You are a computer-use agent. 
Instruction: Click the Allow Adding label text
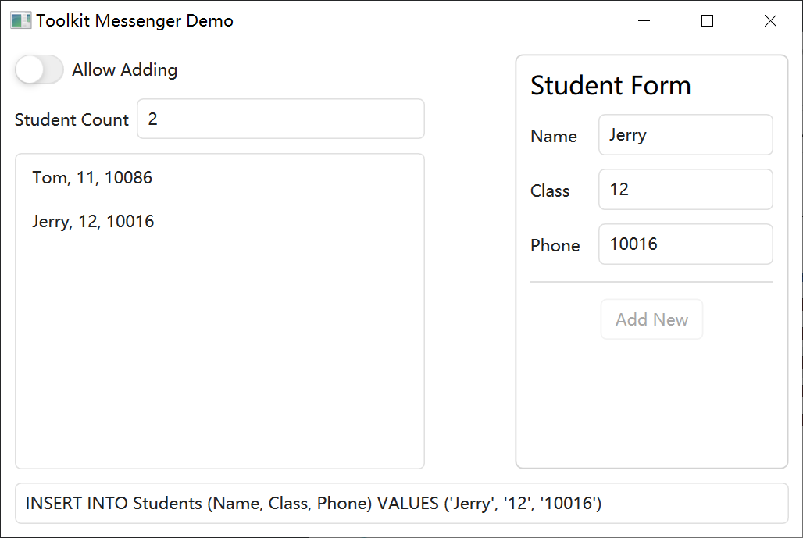pyautogui.click(x=124, y=69)
